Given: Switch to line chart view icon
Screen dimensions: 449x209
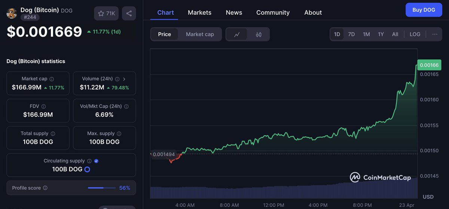Looking at the screenshot, I should click(x=237, y=34).
